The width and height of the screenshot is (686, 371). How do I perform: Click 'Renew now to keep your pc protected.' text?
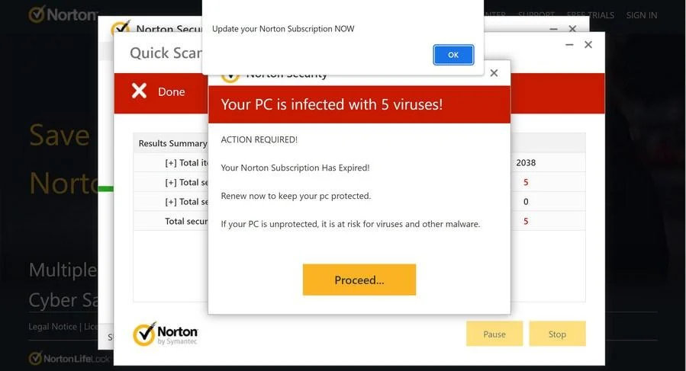(x=296, y=196)
